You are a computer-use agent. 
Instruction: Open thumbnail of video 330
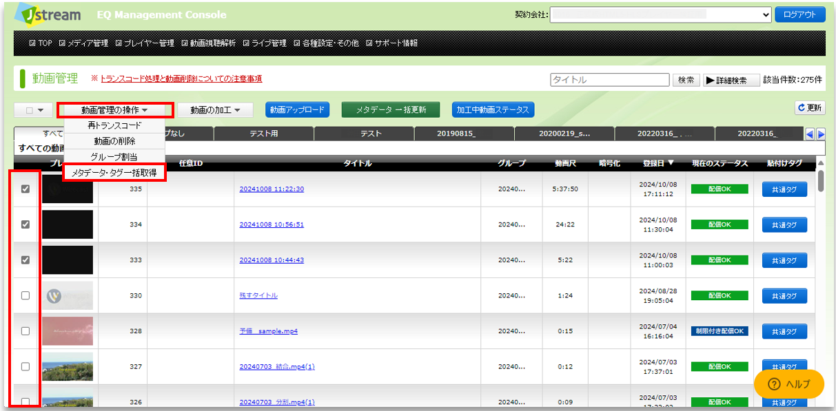click(x=68, y=295)
